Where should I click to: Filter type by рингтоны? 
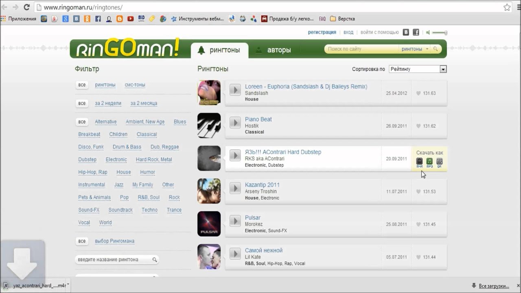pos(105,85)
